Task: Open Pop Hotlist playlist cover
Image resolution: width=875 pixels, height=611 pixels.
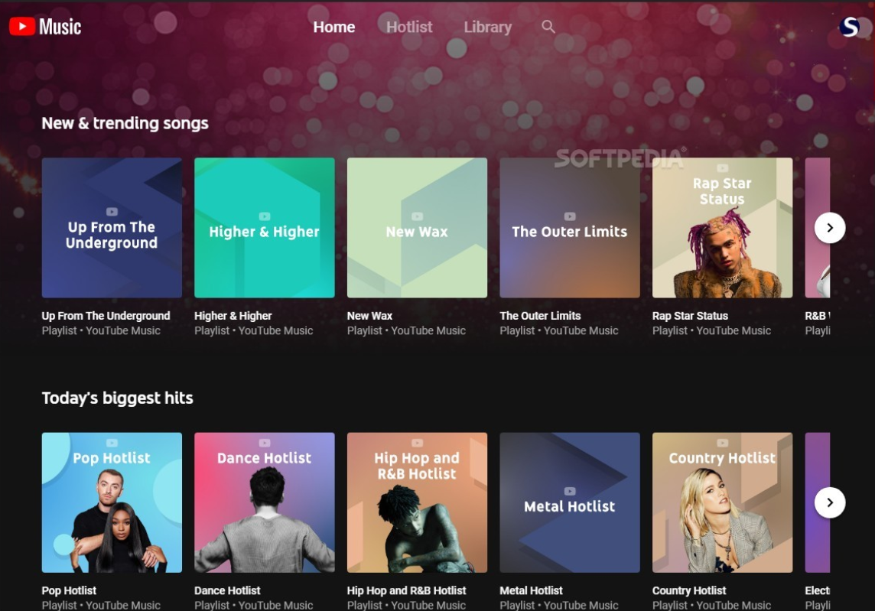Action: [112, 502]
